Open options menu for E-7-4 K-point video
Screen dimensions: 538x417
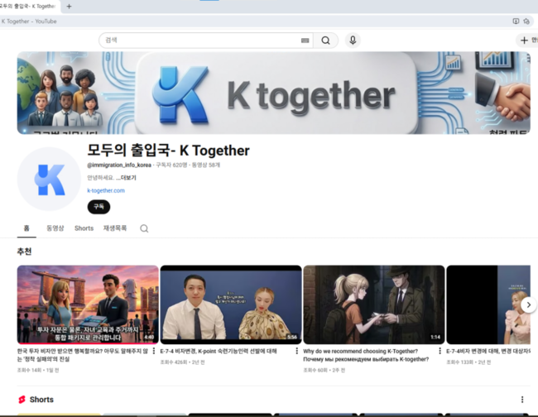(x=296, y=351)
